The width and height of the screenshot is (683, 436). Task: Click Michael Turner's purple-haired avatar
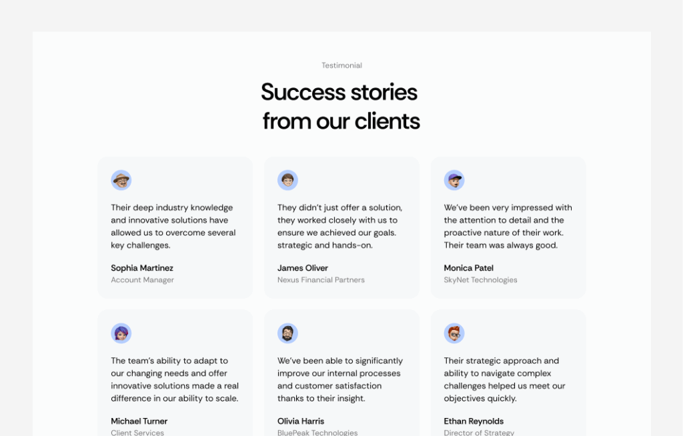point(121,333)
